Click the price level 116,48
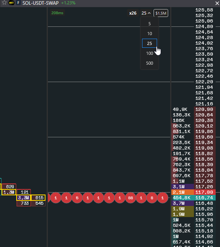The image size is (220, 247). (205, 203)
